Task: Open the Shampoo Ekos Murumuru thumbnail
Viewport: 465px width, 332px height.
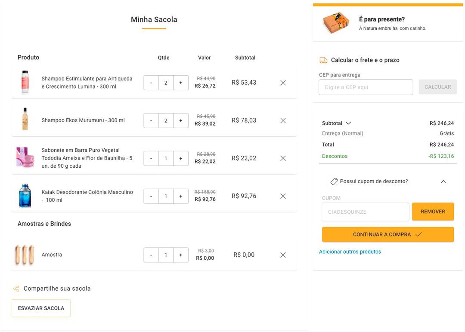Action: coord(25,119)
